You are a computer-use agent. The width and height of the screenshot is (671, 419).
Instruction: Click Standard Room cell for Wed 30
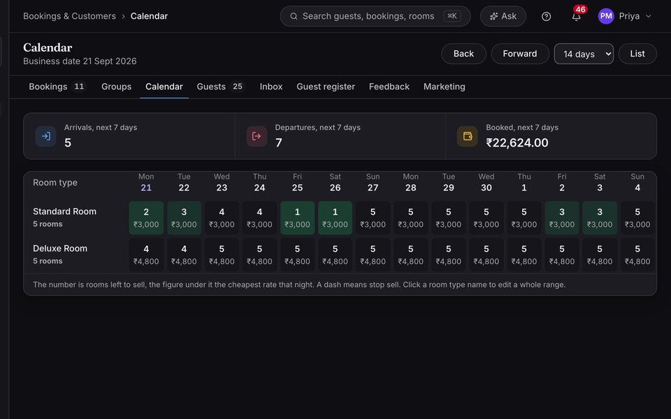486,218
